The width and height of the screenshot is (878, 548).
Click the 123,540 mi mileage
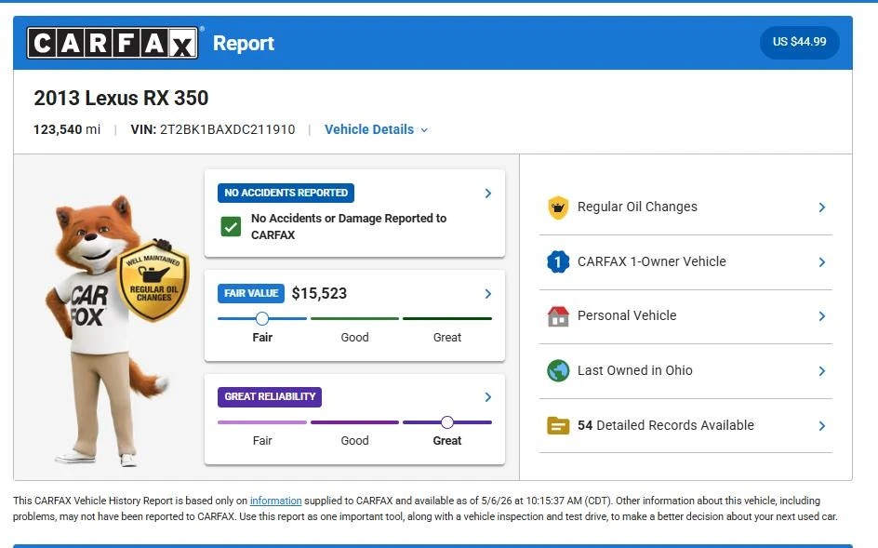[67, 129]
